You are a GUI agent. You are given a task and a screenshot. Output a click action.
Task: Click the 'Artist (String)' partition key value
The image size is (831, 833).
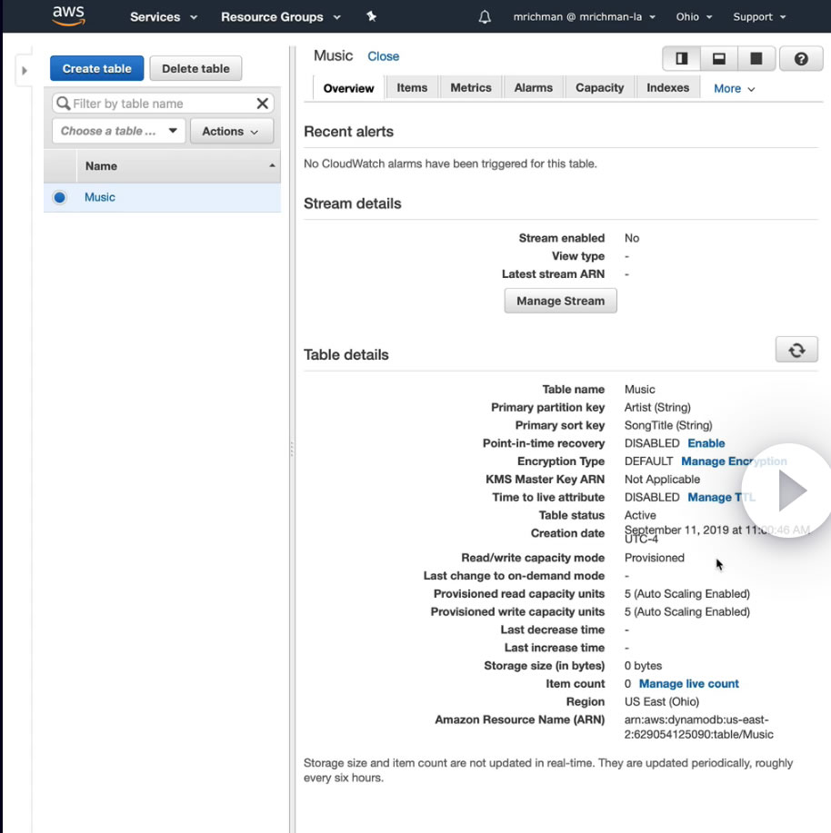[x=657, y=408]
